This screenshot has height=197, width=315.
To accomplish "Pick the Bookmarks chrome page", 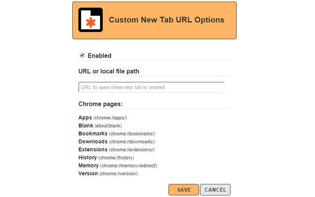I will (x=117, y=133).
